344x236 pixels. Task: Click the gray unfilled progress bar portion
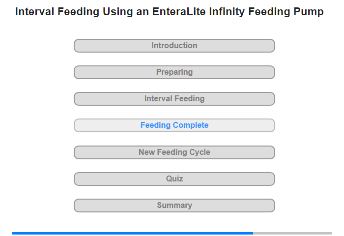[x=292, y=233]
